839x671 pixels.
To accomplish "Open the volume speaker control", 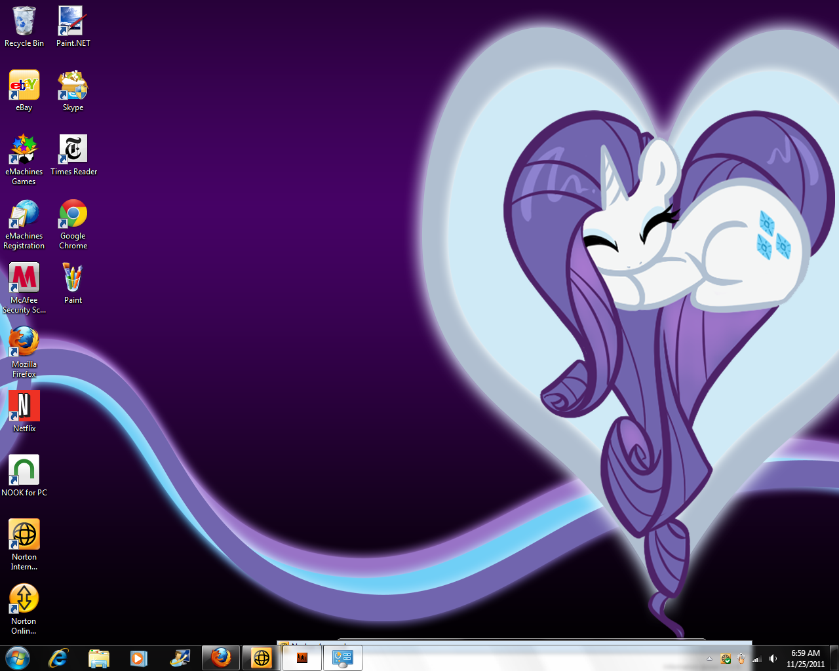I will [773, 659].
